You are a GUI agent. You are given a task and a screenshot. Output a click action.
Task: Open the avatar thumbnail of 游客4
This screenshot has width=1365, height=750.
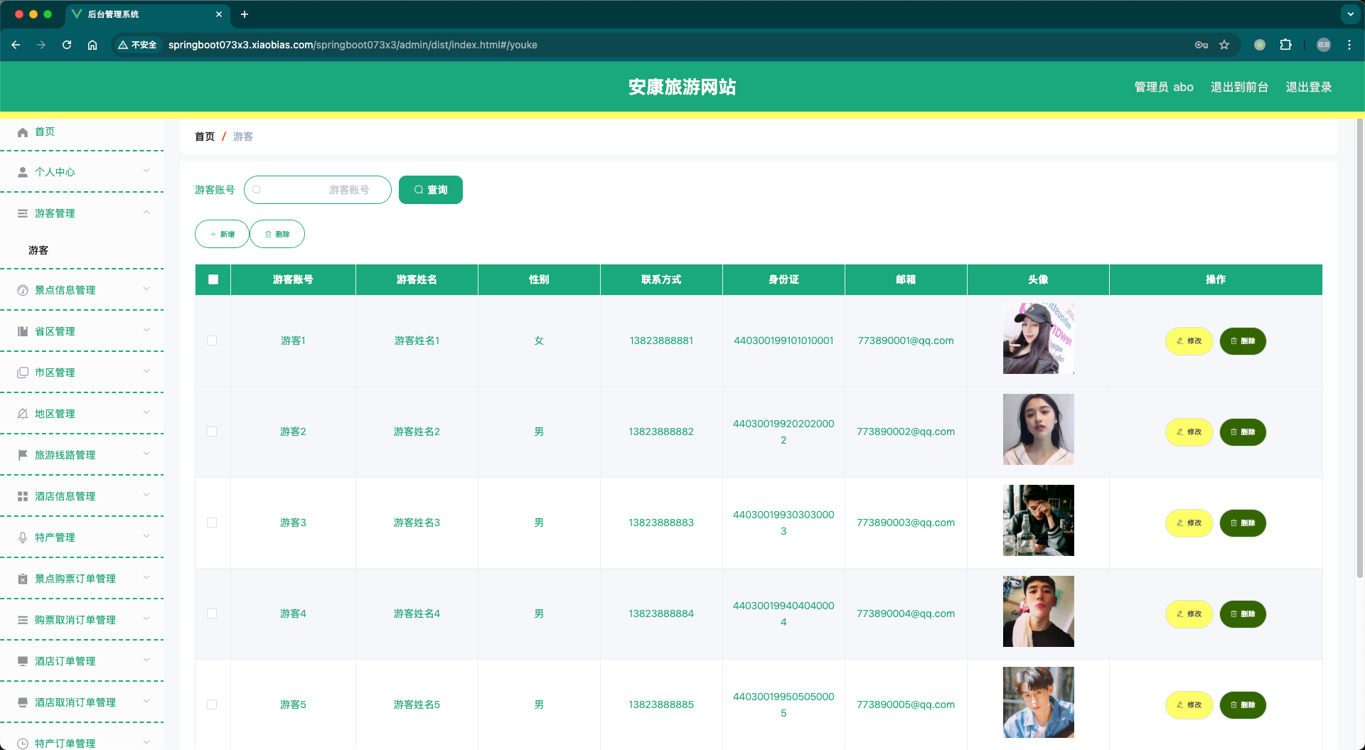click(1038, 611)
